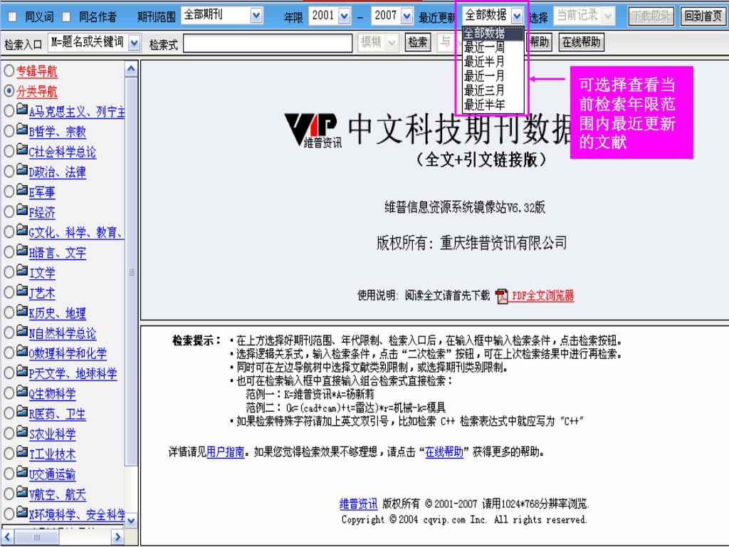Click the sidebar horizontal scrollbar thumb
The width and height of the screenshot is (729, 547).
[37, 537]
